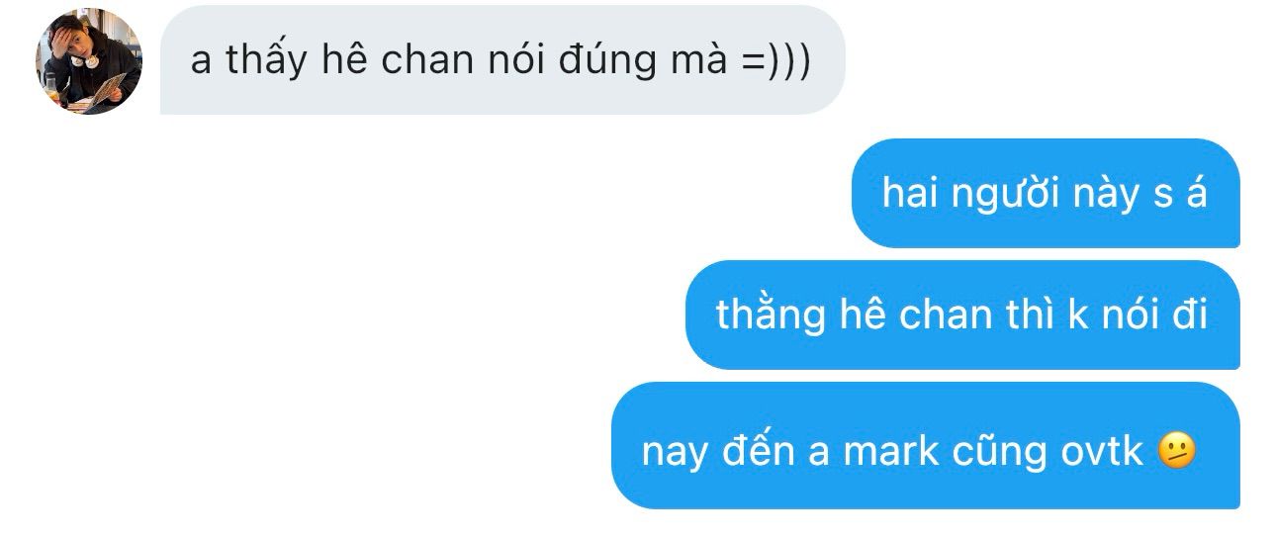Click the "=)))" emoticon in the gray message
Viewport: 1276px width, 540px height.
(x=775, y=61)
